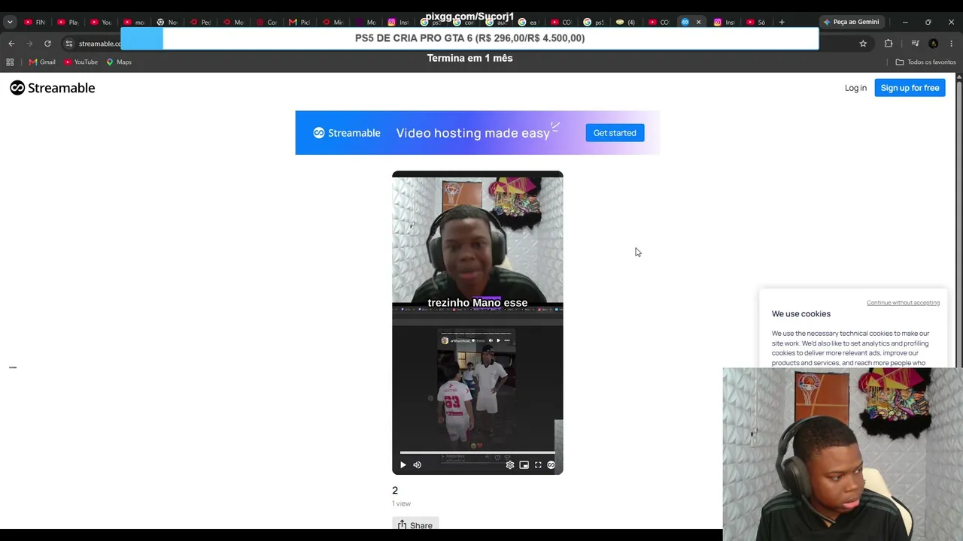
Task: Click the Log in link
Action: 855,88
